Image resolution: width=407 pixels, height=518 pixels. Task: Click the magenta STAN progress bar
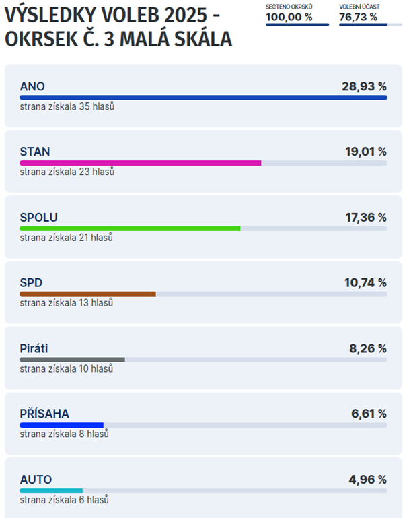tap(140, 163)
